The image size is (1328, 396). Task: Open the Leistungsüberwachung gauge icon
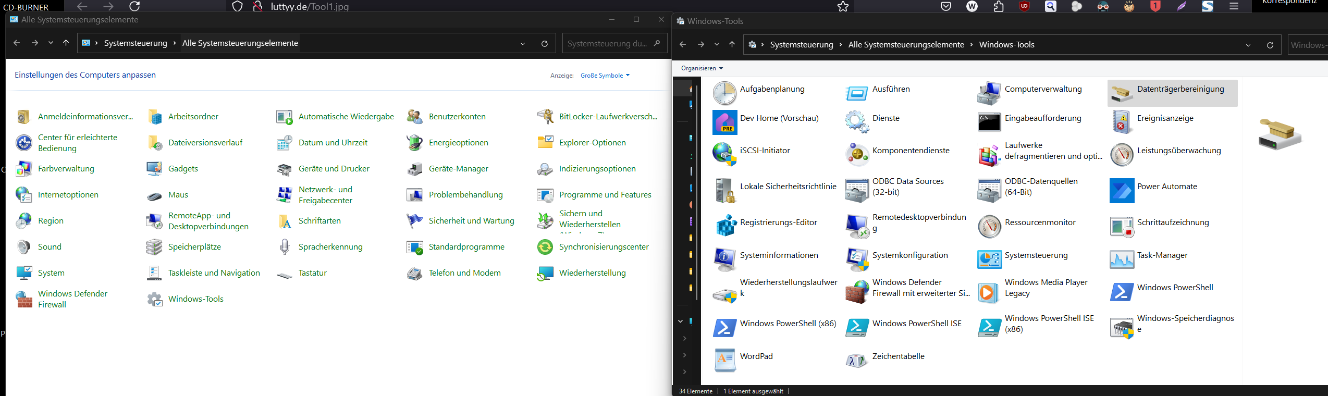coord(1122,155)
